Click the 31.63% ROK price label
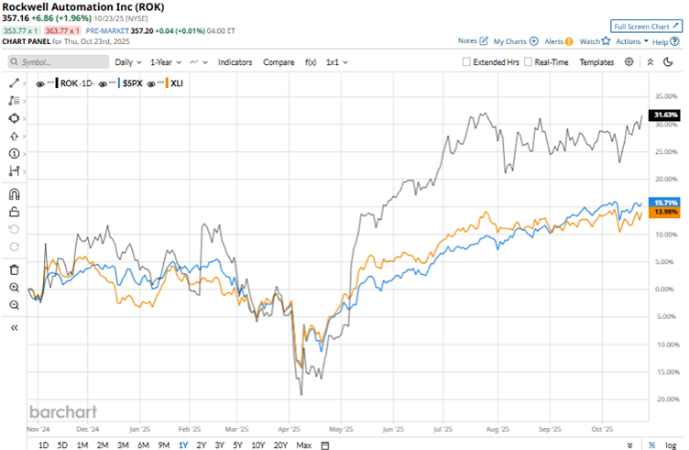The height and width of the screenshot is (450, 689). 665,115
